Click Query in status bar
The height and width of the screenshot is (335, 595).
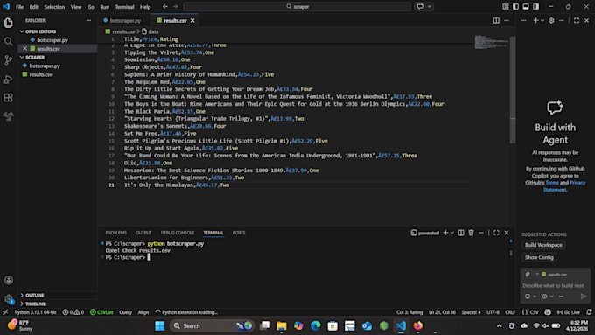coord(125,312)
